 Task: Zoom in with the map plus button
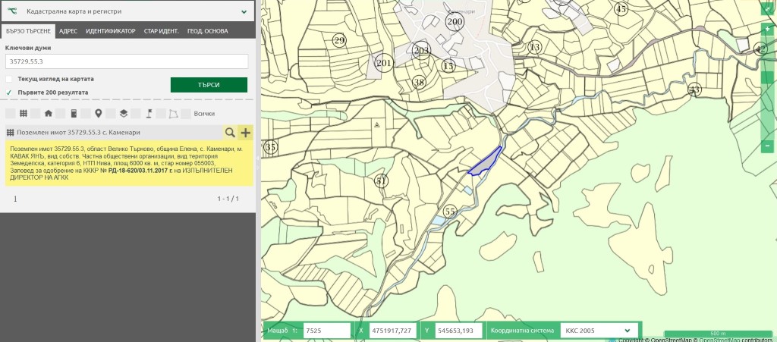(767, 28)
